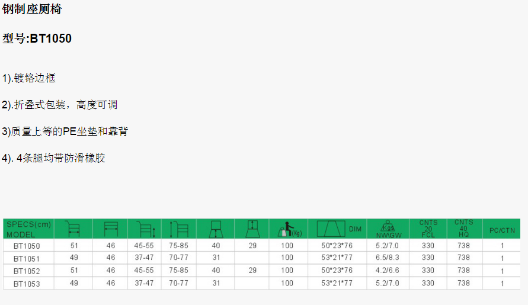Viewport: 528px width, 305px height.
Task: Click the SPECS(cm) MODEL header cell
Action: [28, 229]
